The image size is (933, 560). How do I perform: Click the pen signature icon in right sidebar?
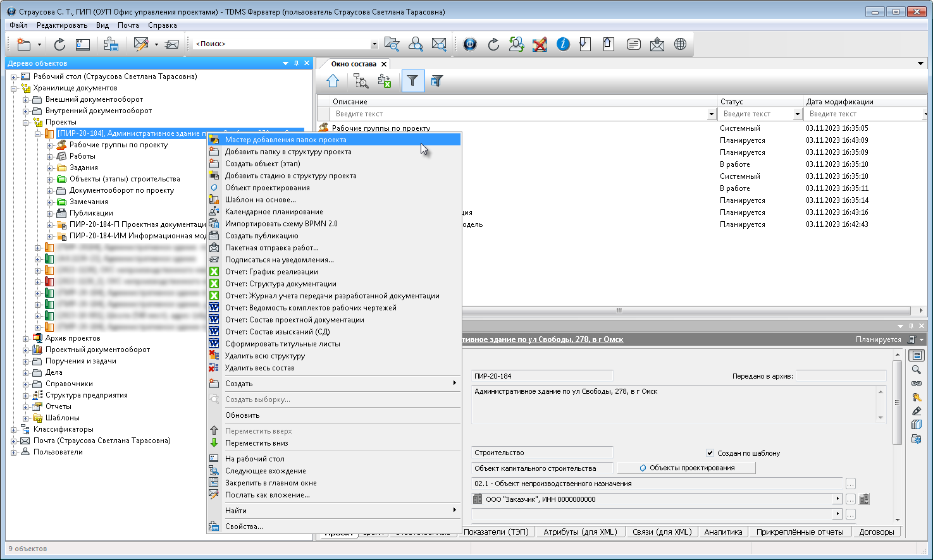[917, 411]
